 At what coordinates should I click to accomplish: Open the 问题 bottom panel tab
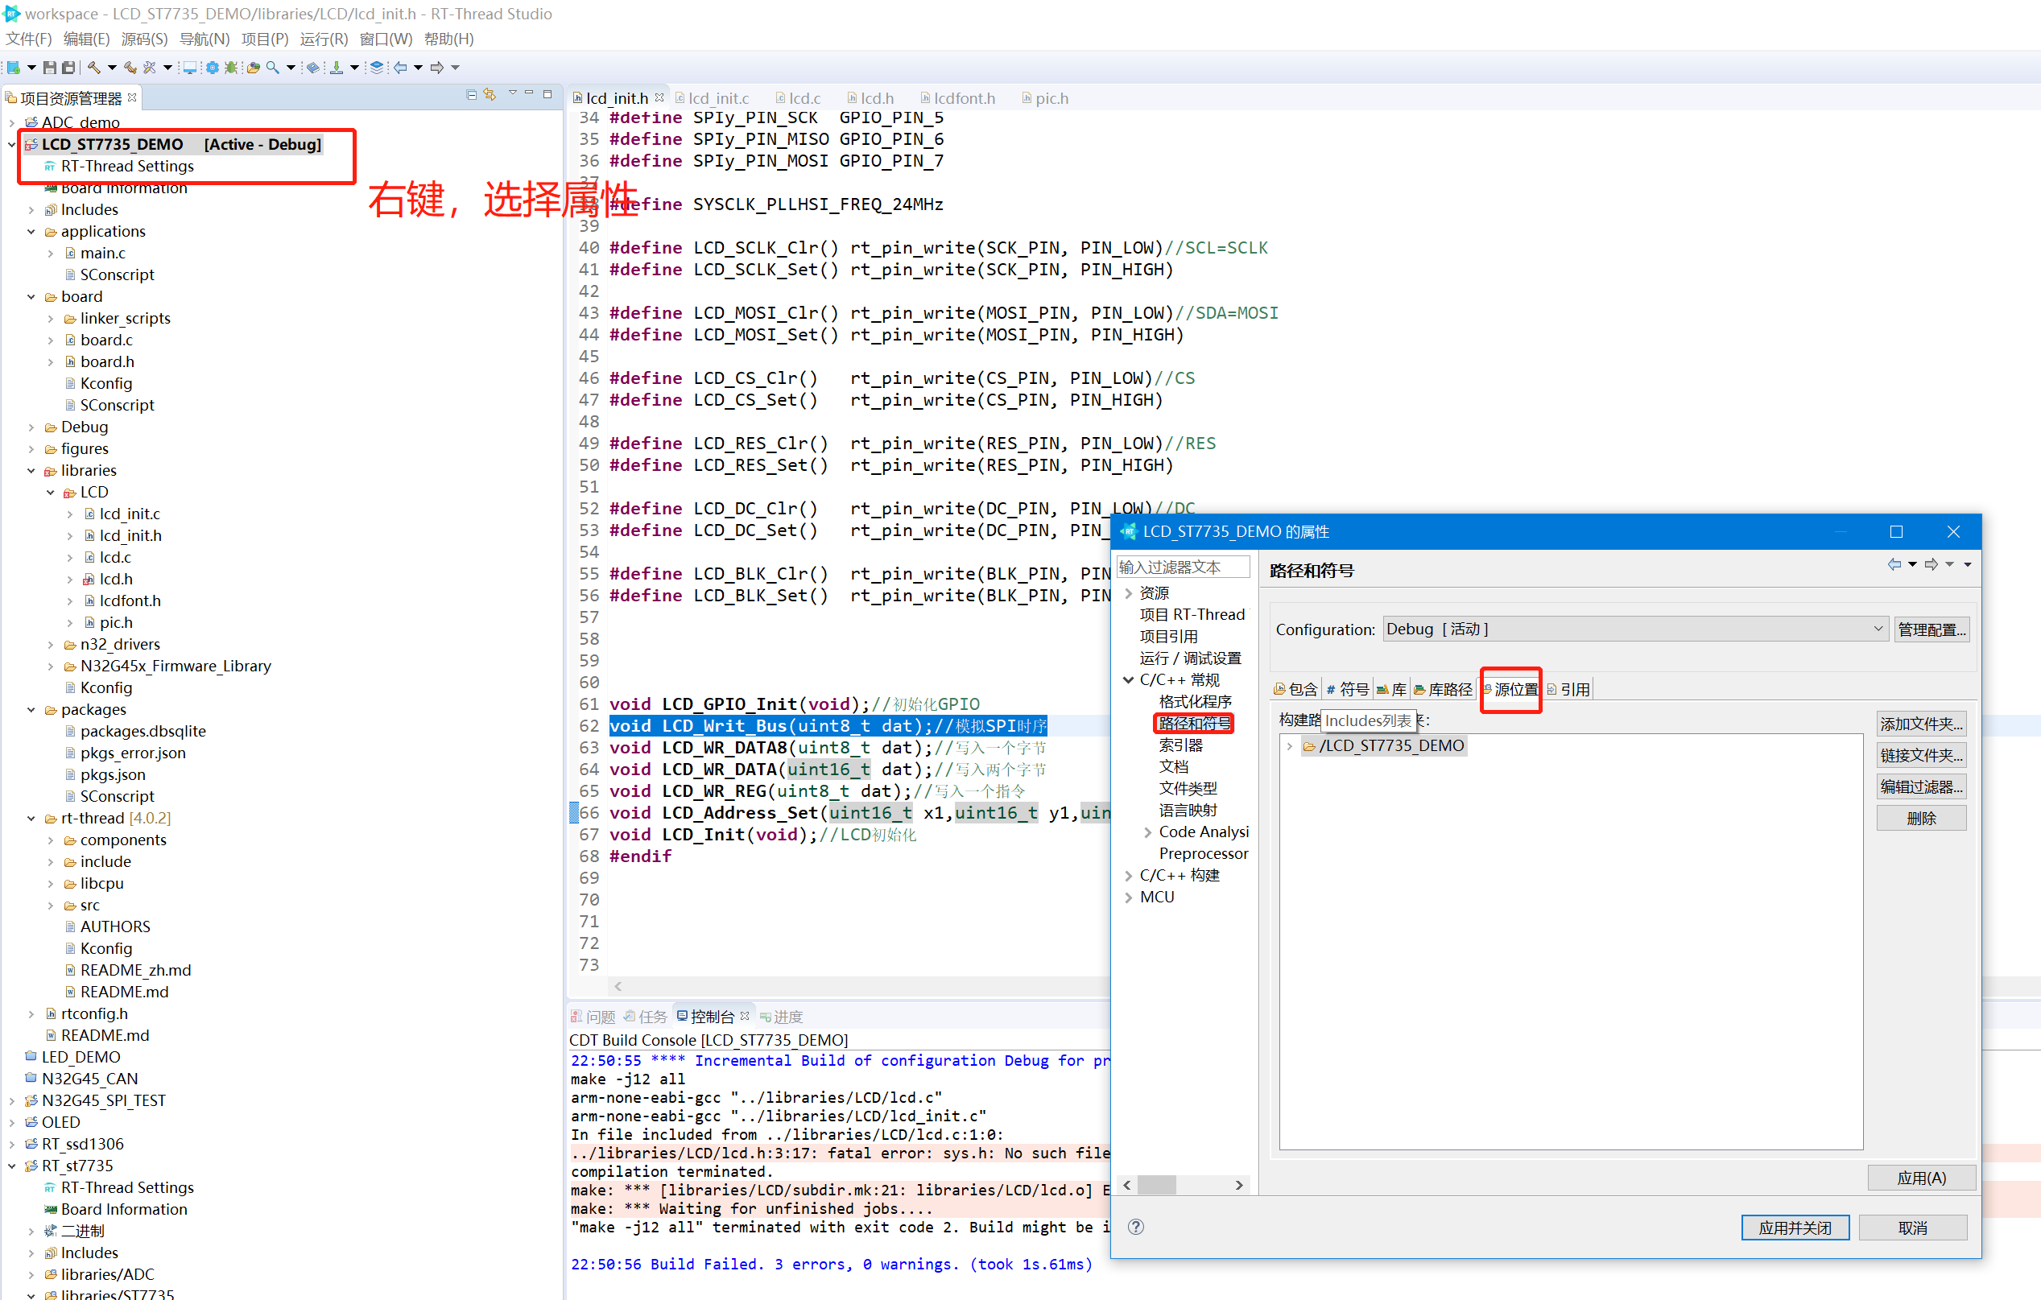(593, 1017)
